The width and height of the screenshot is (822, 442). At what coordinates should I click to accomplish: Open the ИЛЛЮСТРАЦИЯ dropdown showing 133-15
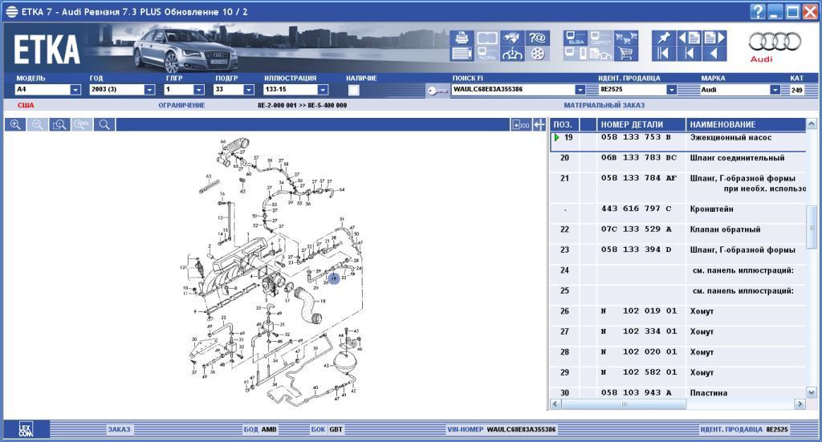[323, 90]
